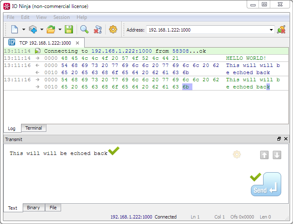The height and width of the screenshot is (224, 293).
Task: Click the up arrow history button
Action: tap(264, 155)
